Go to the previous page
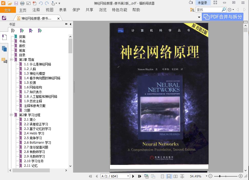The width and height of the screenshot is (249, 180). (x=97, y=176)
